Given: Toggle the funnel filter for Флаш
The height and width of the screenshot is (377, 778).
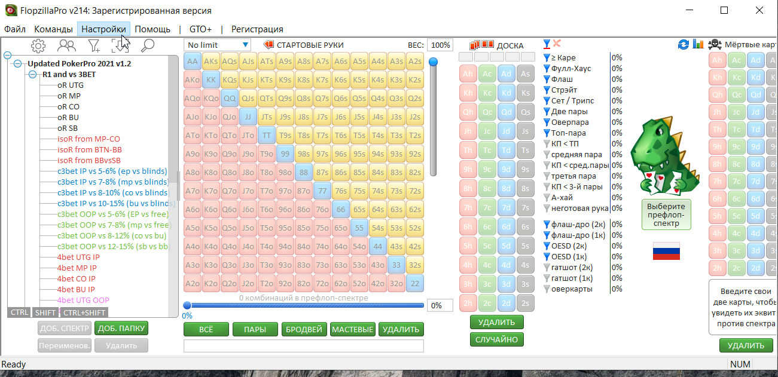Looking at the screenshot, I should 546,79.
